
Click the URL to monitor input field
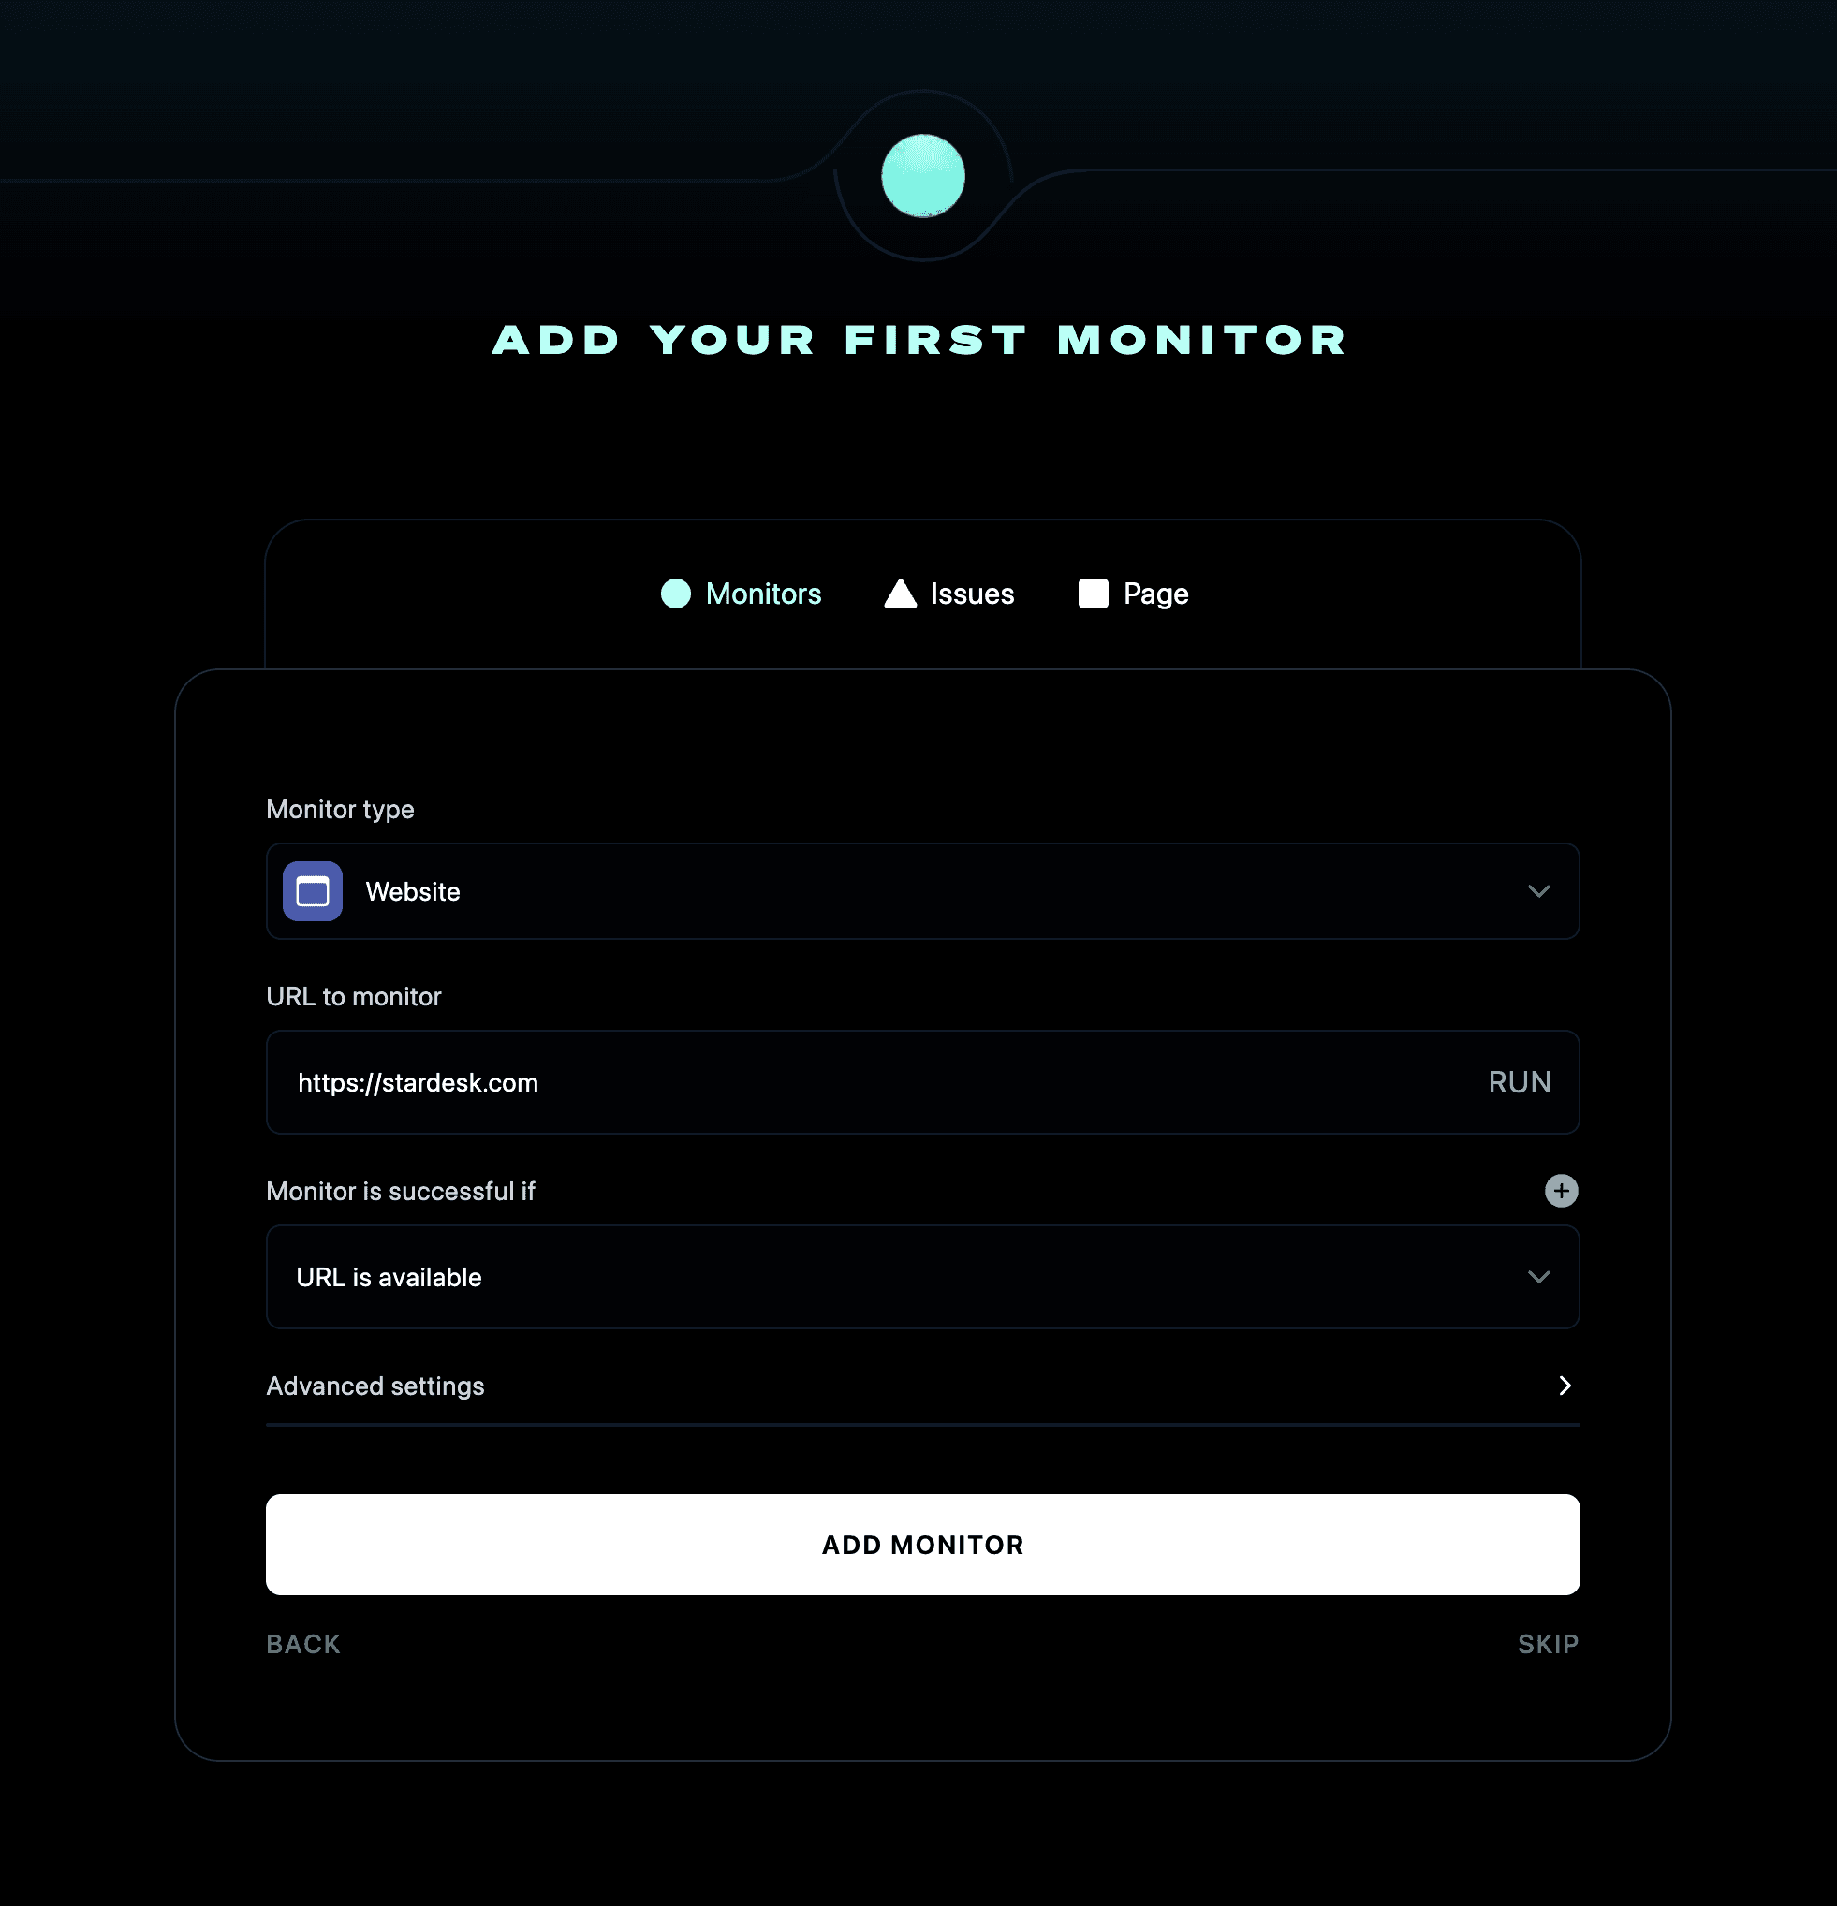click(923, 1082)
